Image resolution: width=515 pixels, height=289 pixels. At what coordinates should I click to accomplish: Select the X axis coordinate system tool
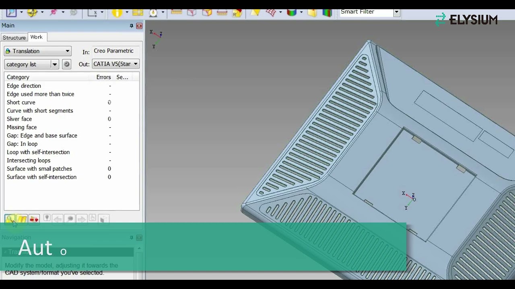click(x=93, y=12)
